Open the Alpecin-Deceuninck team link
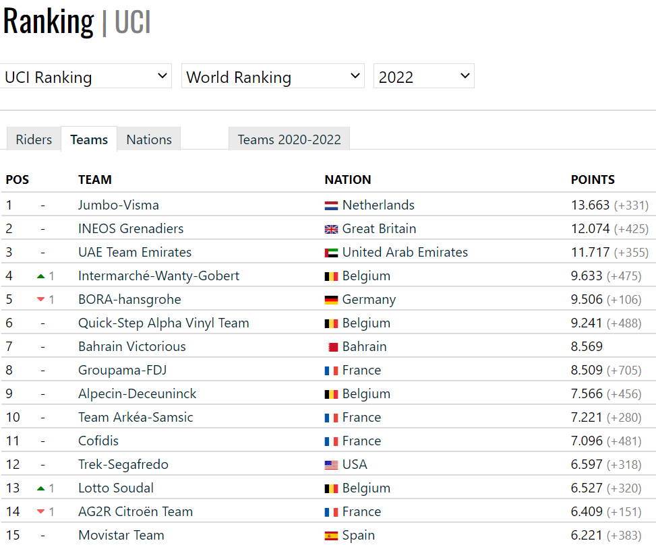 pos(138,393)
